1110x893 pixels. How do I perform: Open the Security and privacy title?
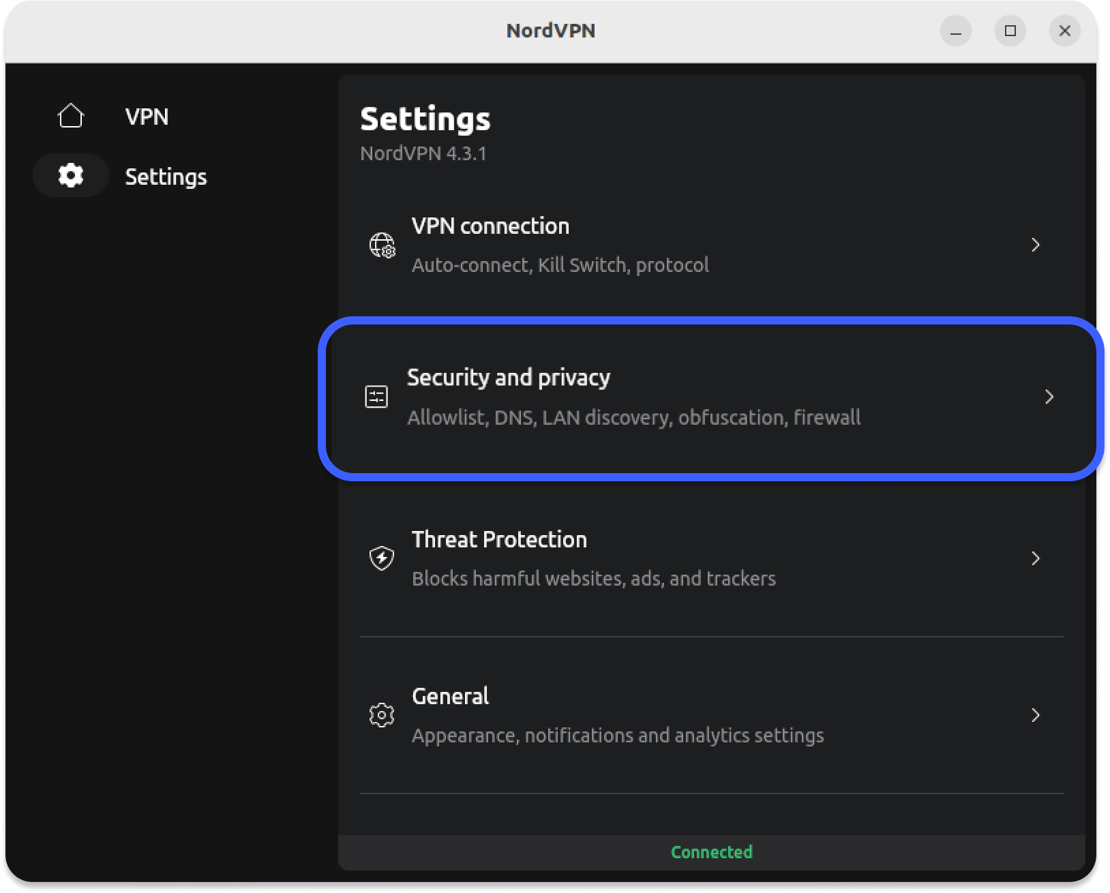tap(508, 378)
